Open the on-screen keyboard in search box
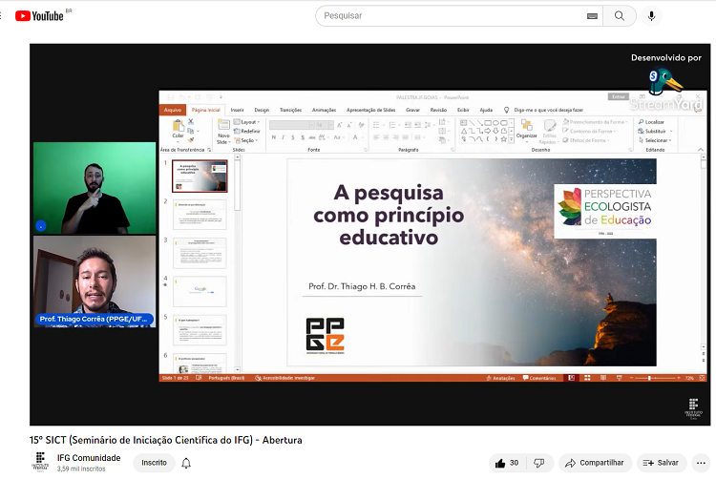 [x=592, y=16]
